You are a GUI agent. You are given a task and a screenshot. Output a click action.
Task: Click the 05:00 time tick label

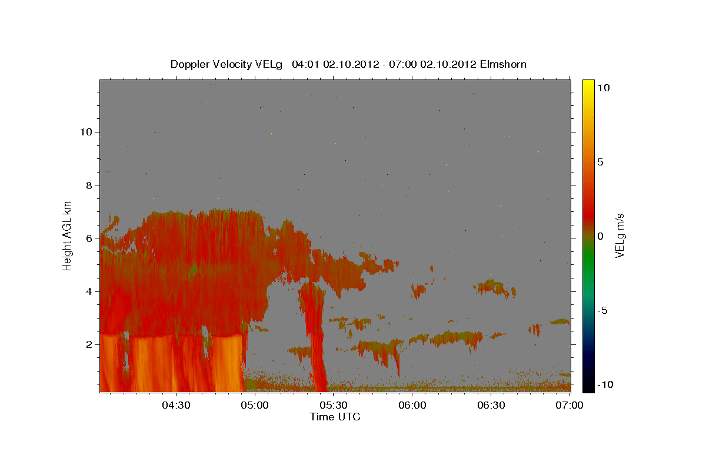click(x=255, y=405)
